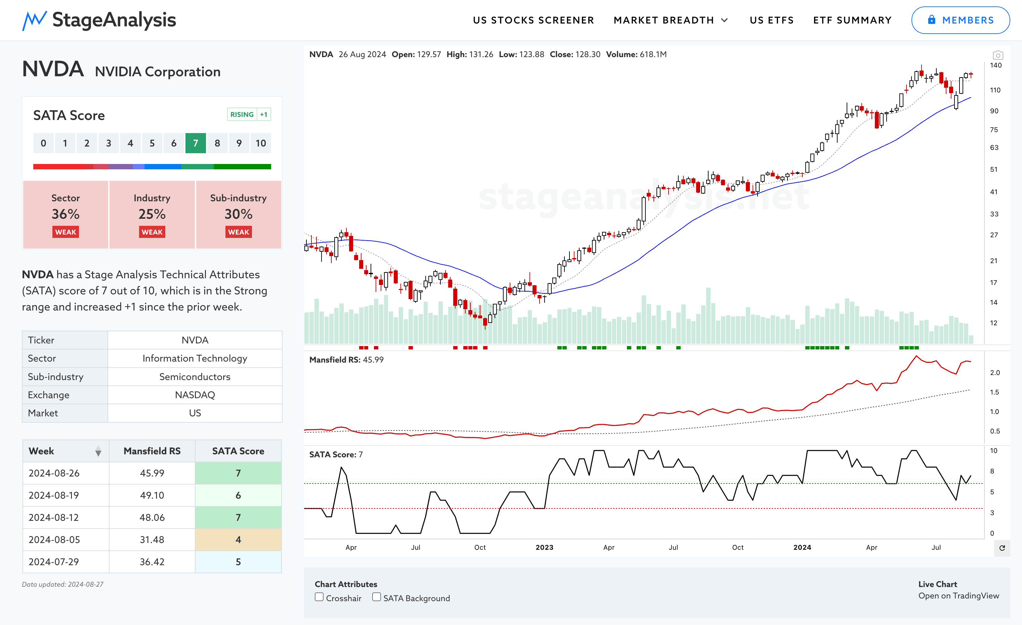Click the US market value

[195, 413]
